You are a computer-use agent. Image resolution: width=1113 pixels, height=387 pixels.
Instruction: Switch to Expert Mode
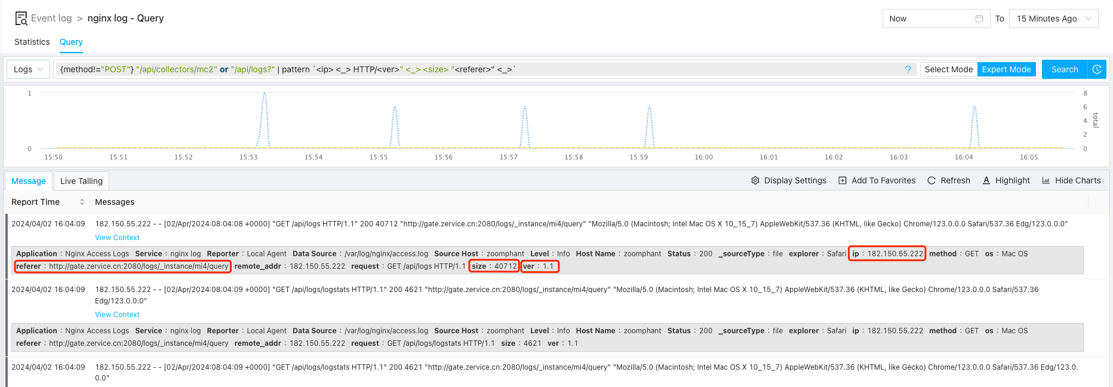click(1006, 69)
